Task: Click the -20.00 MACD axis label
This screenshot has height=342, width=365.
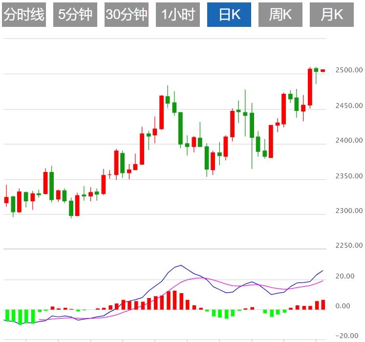Action: pyautogui.click(x=346, y=336)
